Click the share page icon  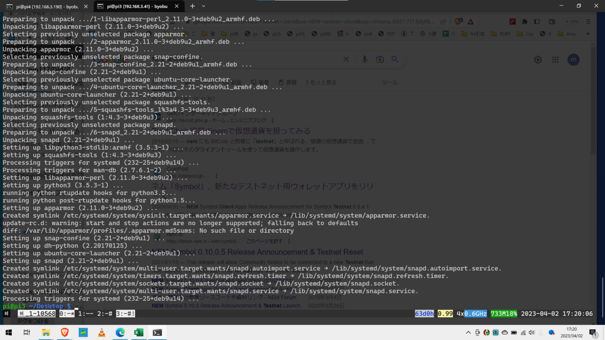pyautogui.click(x=443, y=21)
